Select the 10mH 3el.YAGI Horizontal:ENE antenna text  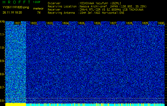click(102, 13)
